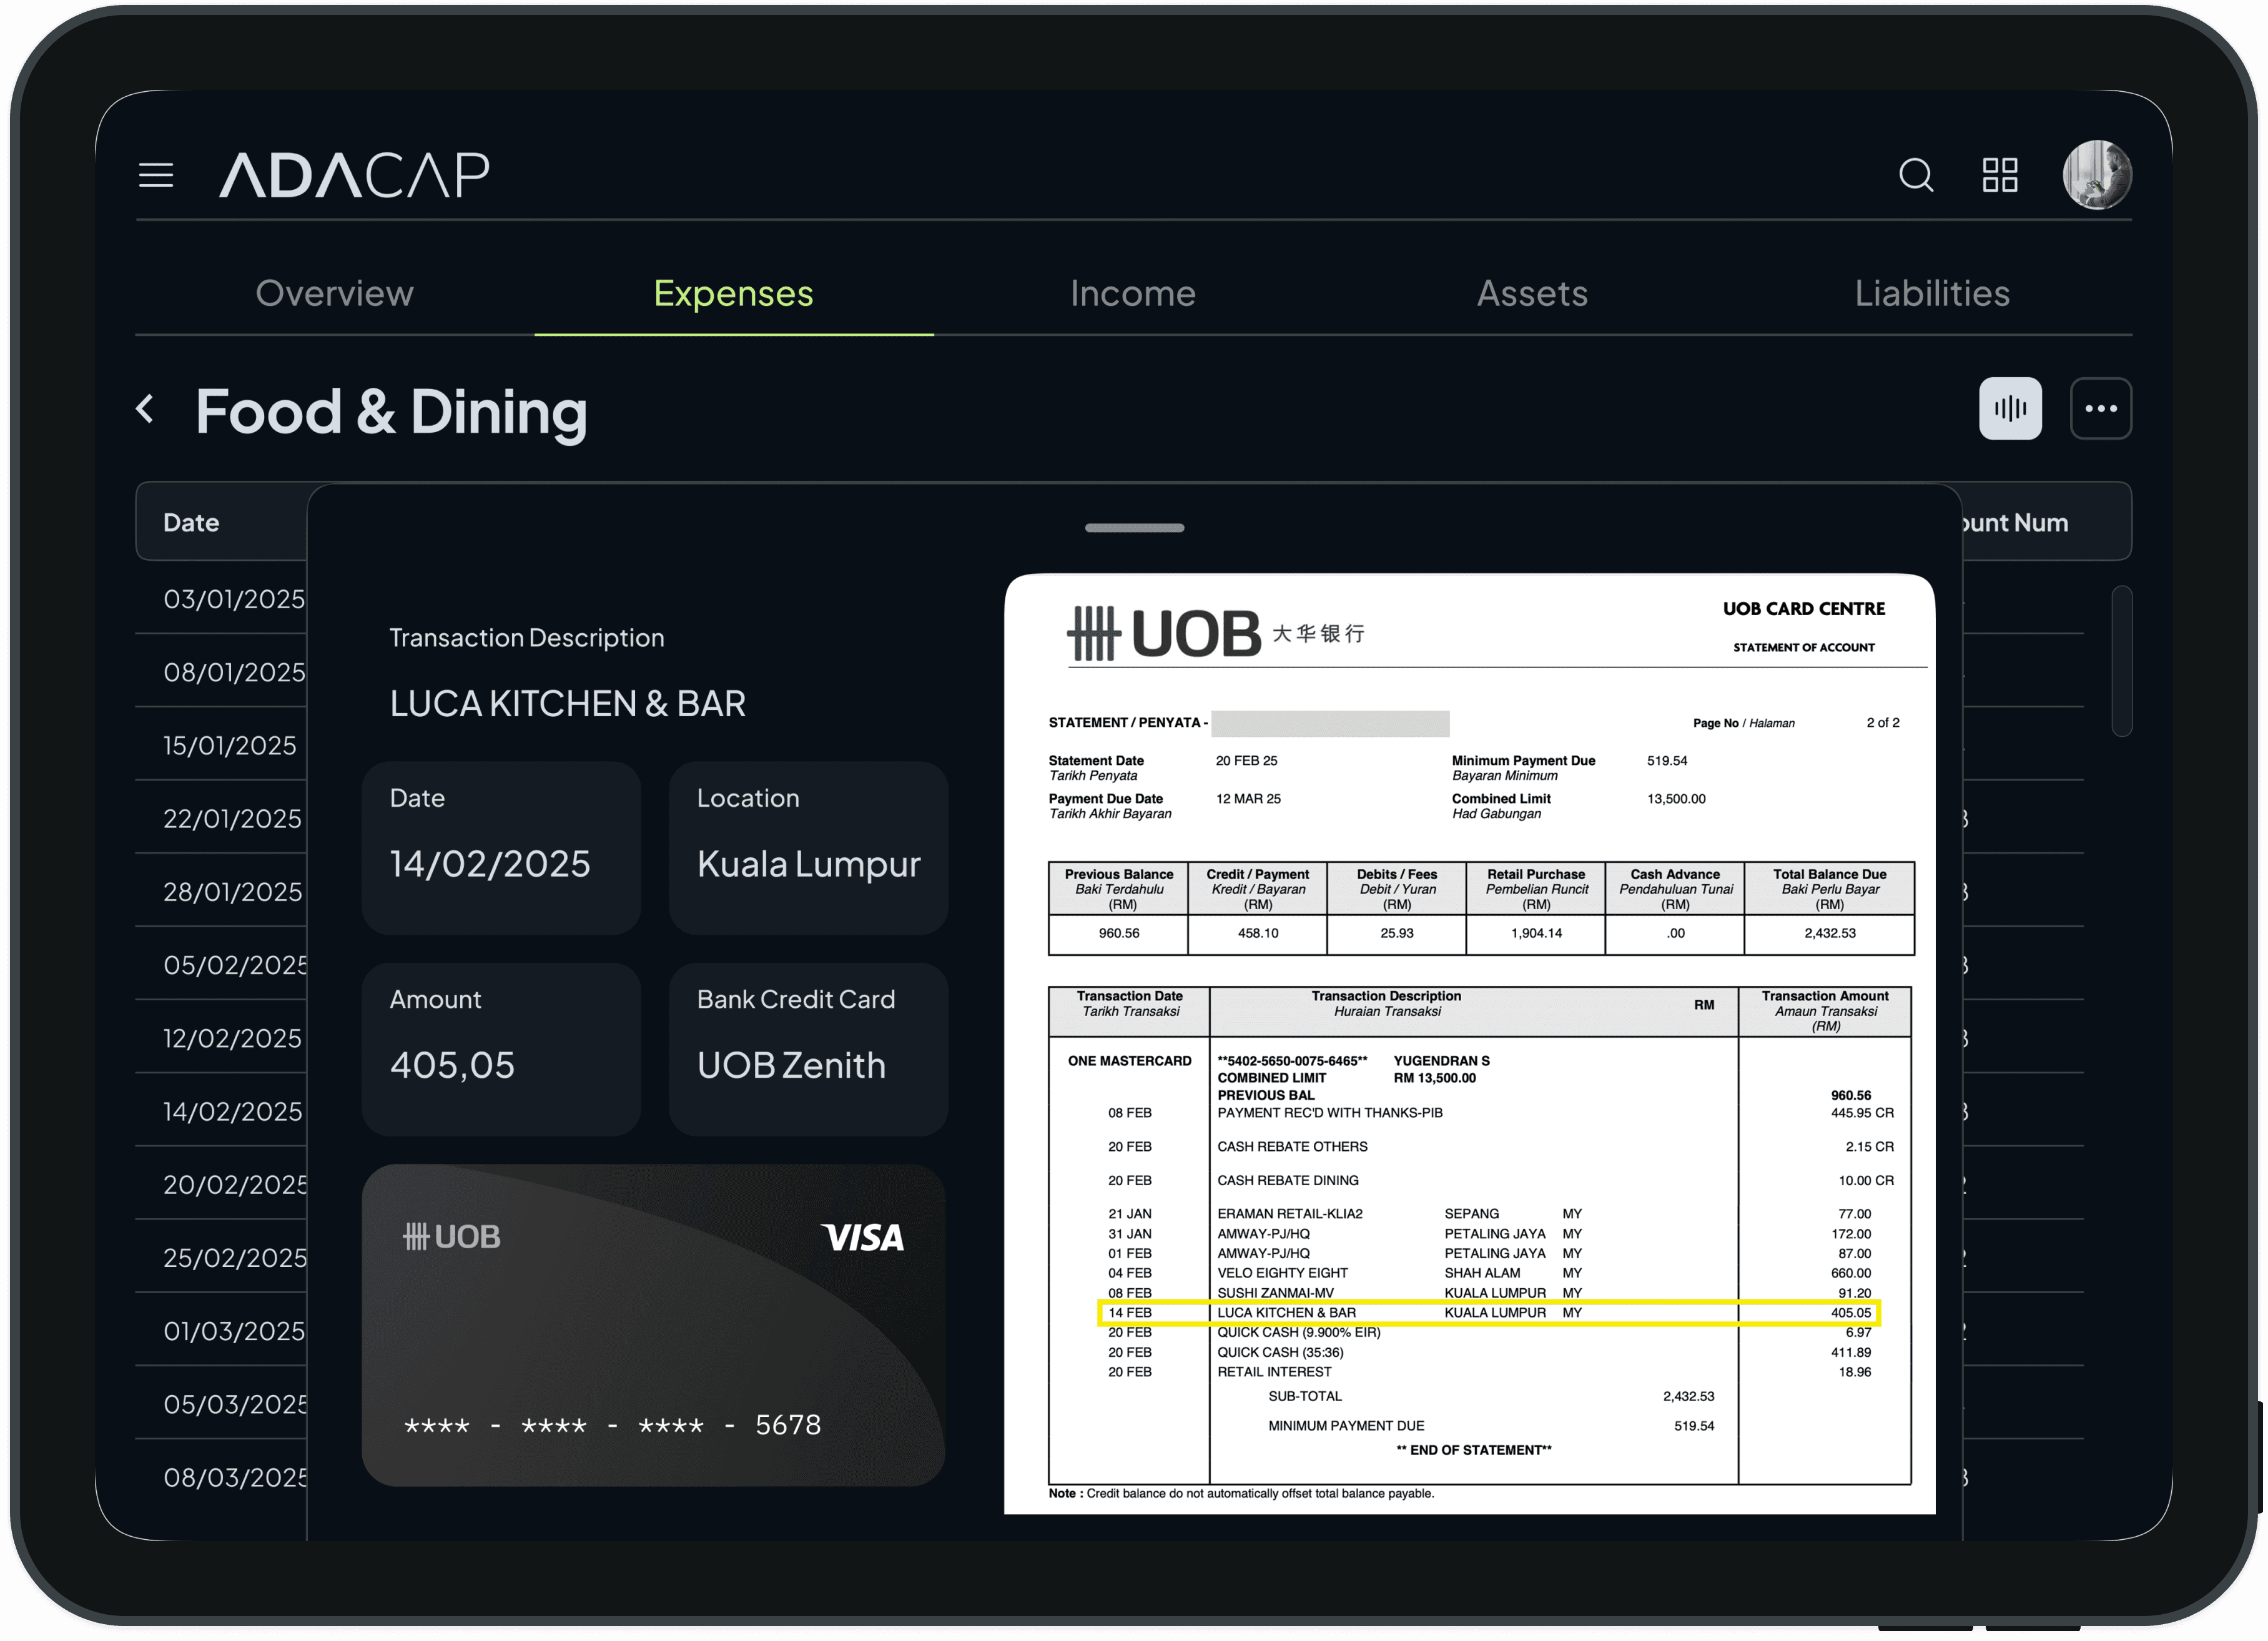Image resolution: width=2268 pixels, height=1641 pixels.
Task: Switch to the Assets tab
Action: [1532, 293]
